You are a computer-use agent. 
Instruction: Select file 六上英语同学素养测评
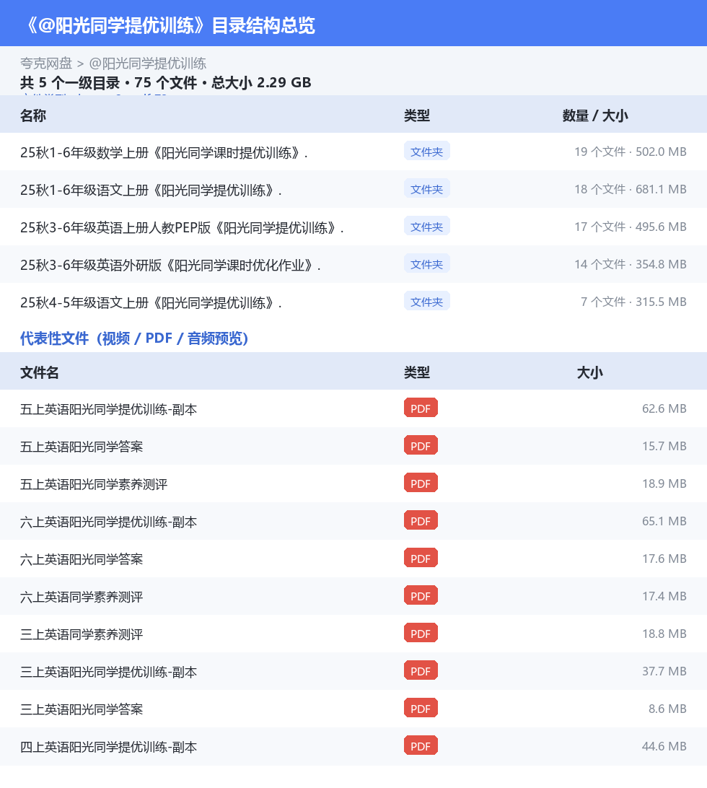pyautogui.click(x=82, y=597)
